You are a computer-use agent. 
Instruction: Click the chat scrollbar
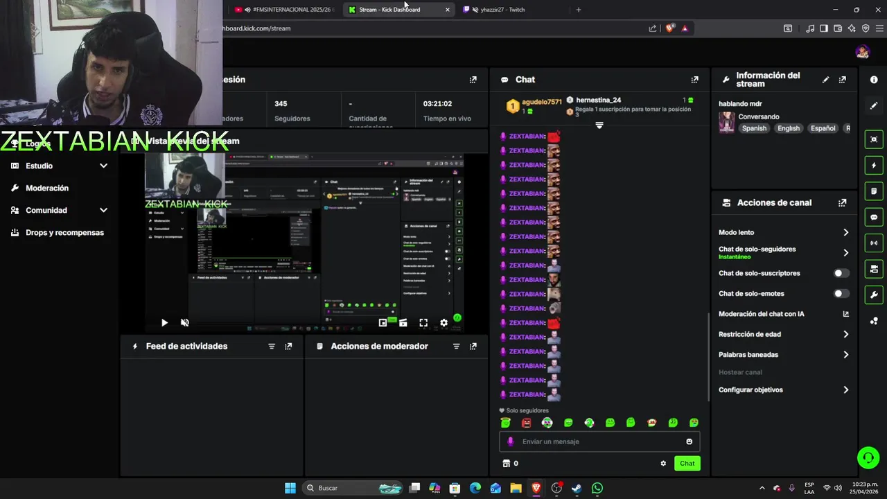pyautogui.click(x=708, y=357)
